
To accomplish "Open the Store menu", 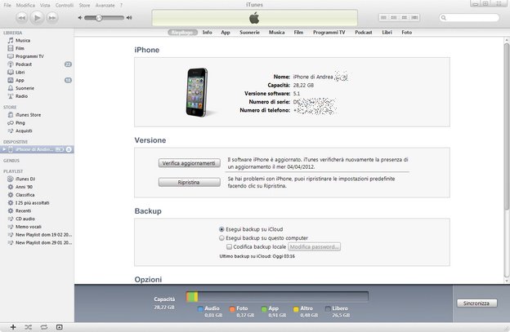I will tap(84, 5).
